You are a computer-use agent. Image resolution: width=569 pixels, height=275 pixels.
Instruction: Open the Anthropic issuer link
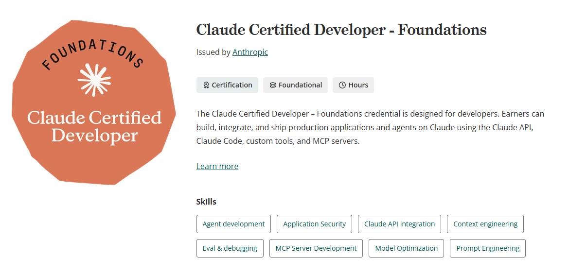tap(250, 52)
